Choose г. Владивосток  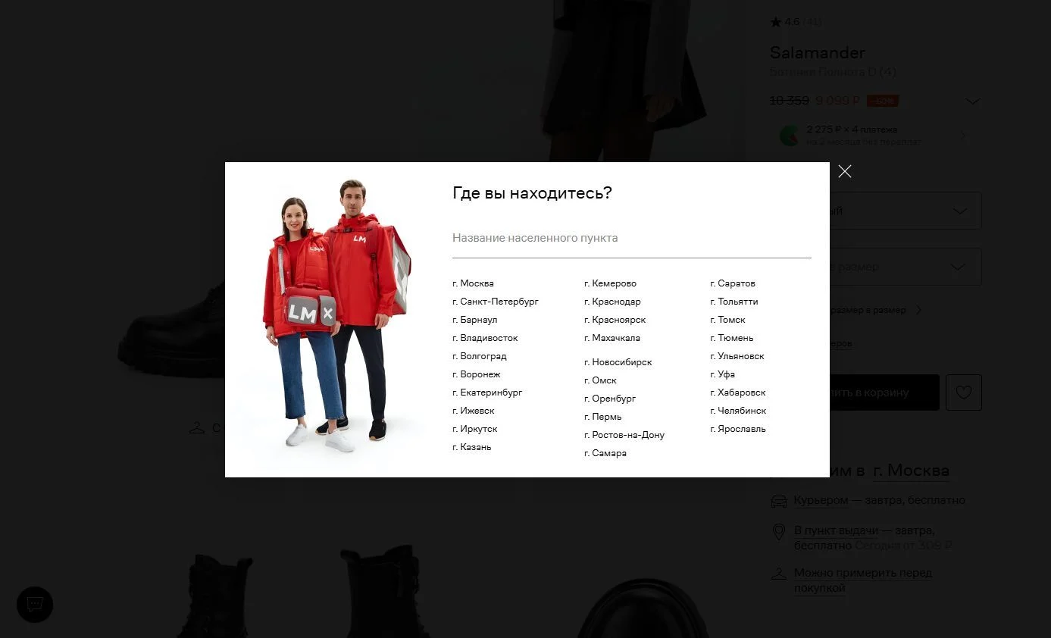point(485,338)
